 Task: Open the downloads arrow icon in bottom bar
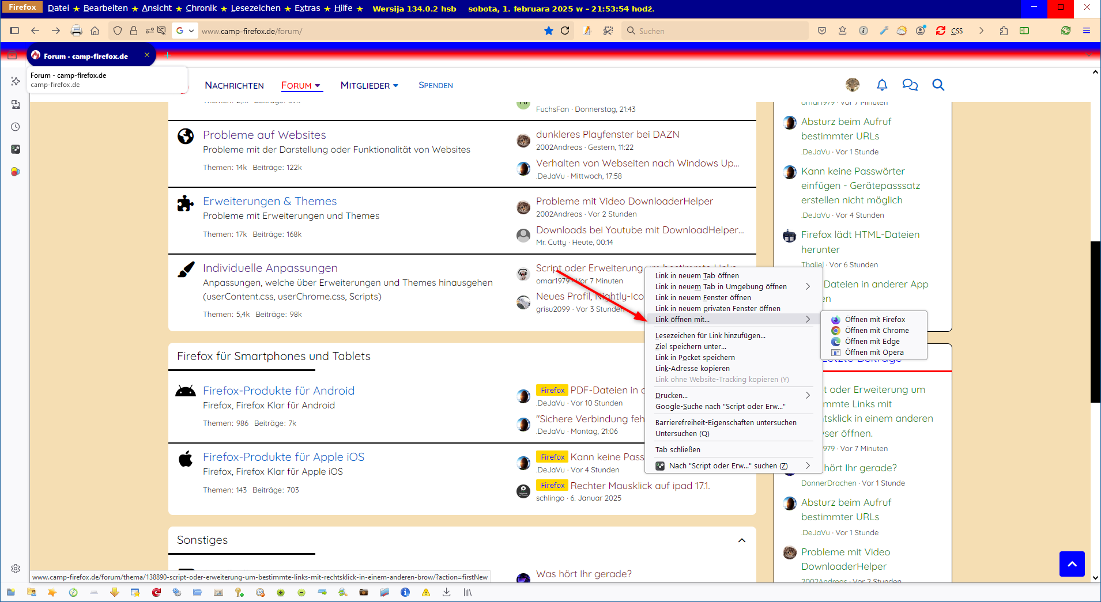tap(446, 592)
